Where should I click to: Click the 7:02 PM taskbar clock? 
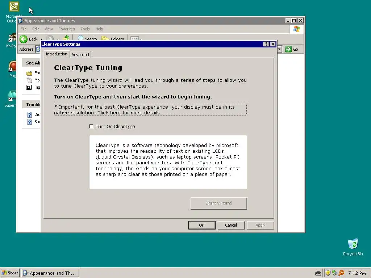(357, 273)
